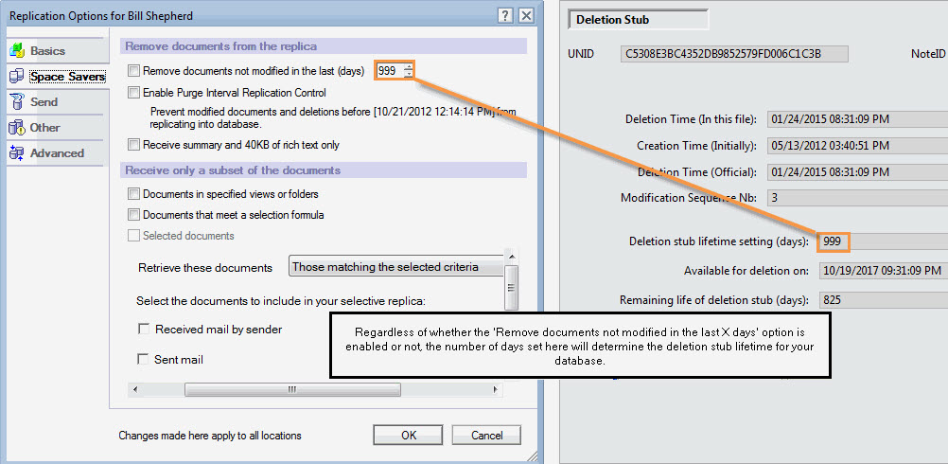This screenshot has width=948, height=464.
Task: Click the Space Savers icon
Action: (17, 77)
